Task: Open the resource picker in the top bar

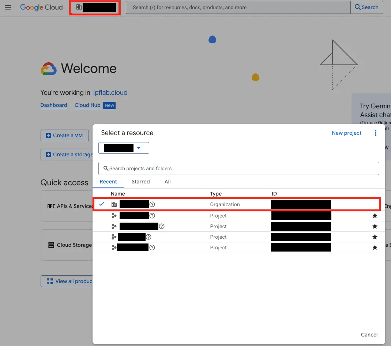Action: (x=95, y=7)
